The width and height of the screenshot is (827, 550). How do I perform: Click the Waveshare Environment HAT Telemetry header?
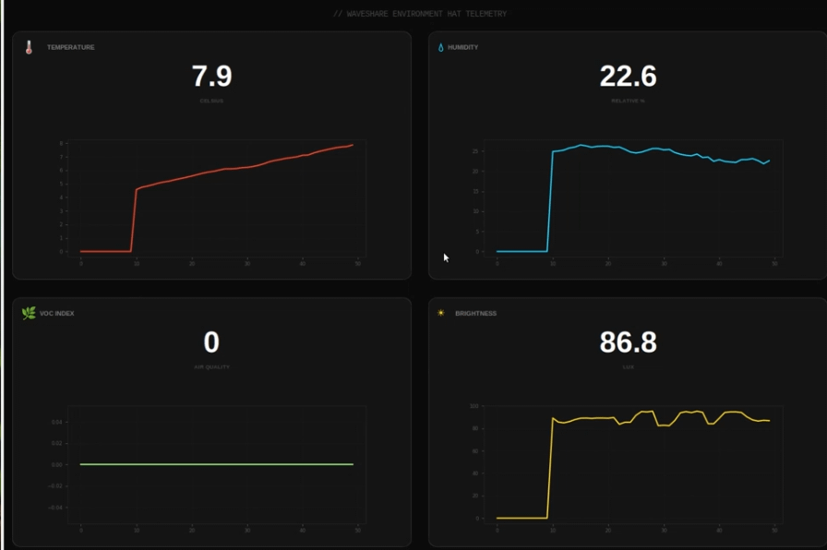pyautogui.click(x=420, y=14)
